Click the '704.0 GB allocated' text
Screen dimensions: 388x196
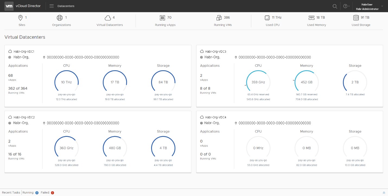point(307,99)
